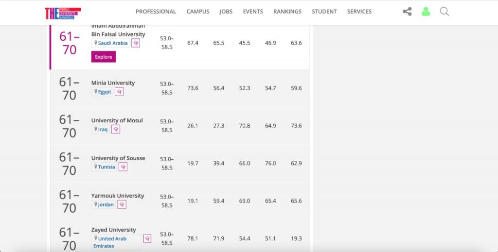498x252 pixels.
Task: Click the green user account icon
Action: click(x=426, y=12)
